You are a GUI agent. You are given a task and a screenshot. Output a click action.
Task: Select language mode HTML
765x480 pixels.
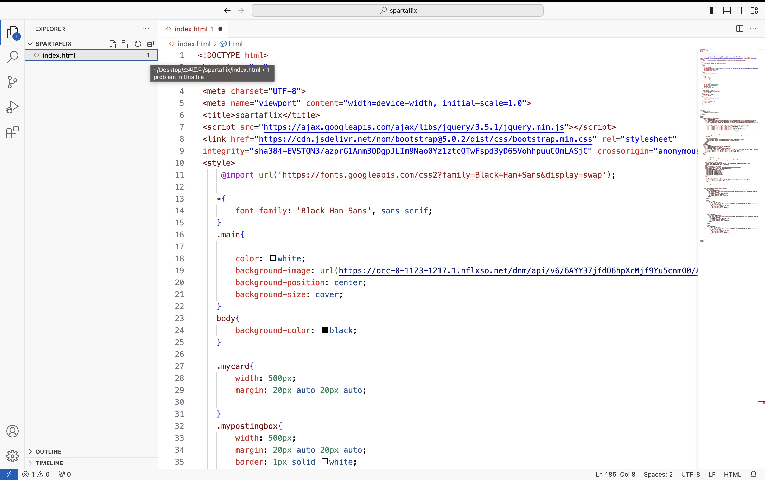pos(732,474)
